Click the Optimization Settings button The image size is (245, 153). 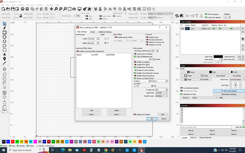pyautogui.click(x=229, y=94)
